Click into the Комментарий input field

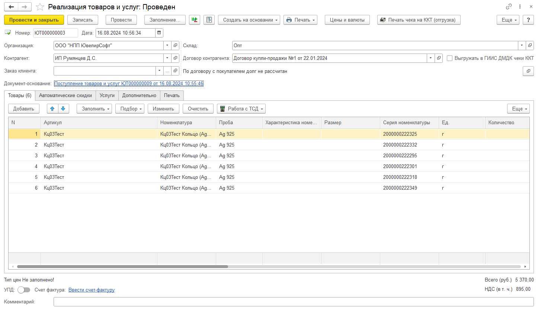[294, 302]
